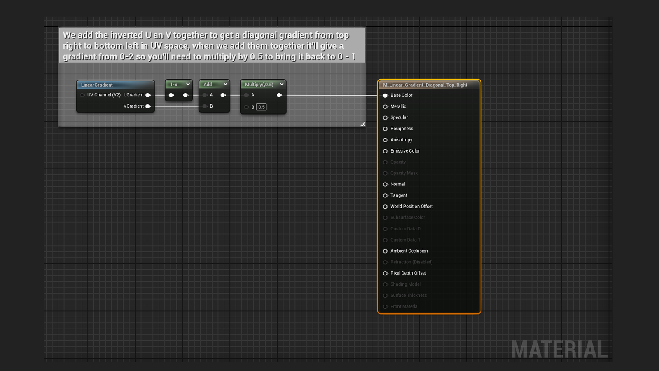Click the VGradient output pin

click(148, 106)
